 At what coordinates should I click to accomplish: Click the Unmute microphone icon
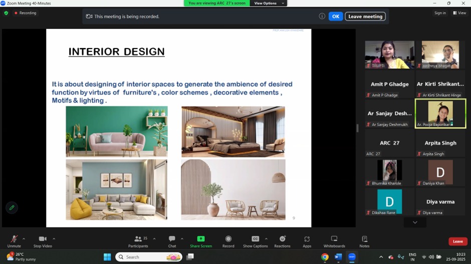14,239
